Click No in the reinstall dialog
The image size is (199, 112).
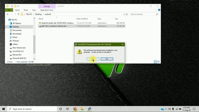107,59
